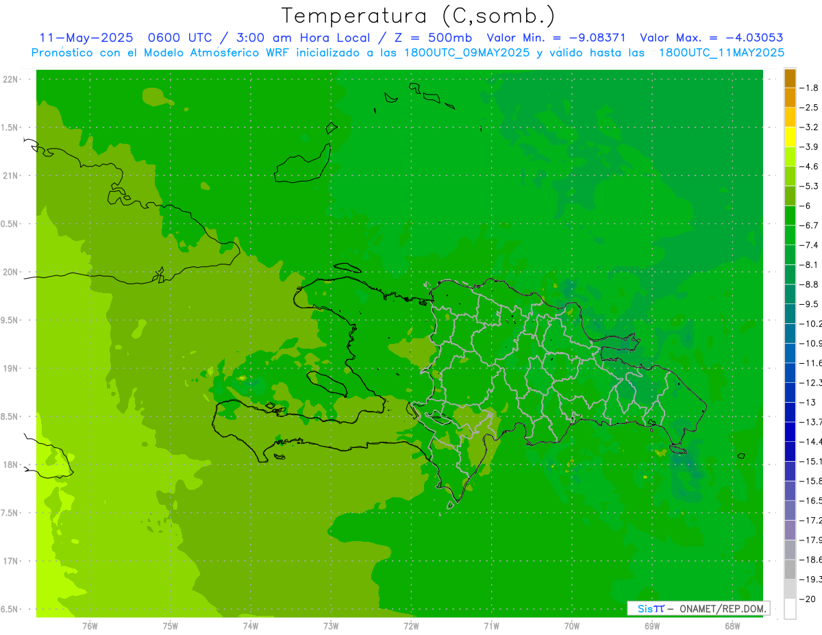Click the '-3.2' colorbar label
Screen dimensions: 822x635
point(810,127)
